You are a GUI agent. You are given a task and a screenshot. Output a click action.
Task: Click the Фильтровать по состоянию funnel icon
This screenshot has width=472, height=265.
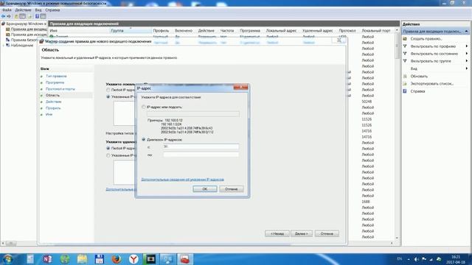point(405,54)
